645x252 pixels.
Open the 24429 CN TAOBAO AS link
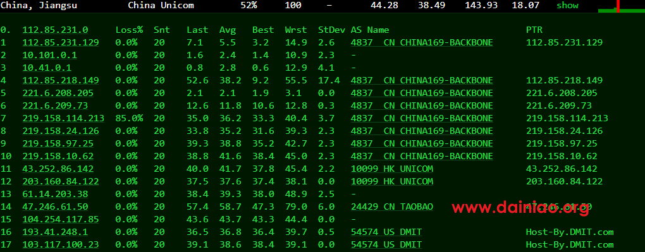point(392,207)
